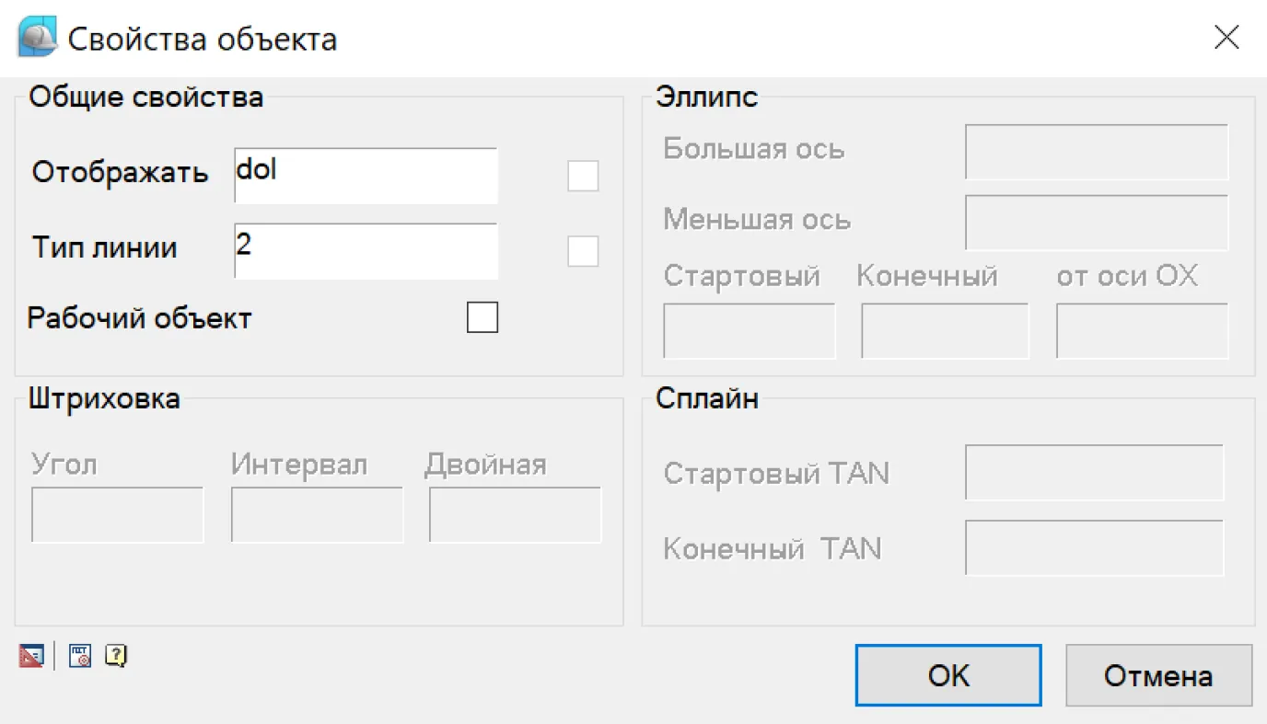Close the Свойства объекта dialog window
Viewport: 1267px width, 724px height.
tap(1226, 38)
